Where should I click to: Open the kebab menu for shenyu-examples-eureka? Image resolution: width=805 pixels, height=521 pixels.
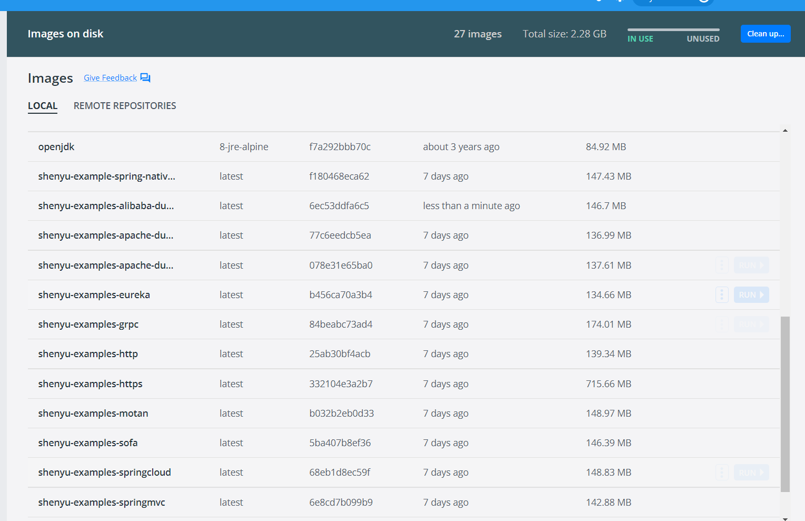coord(722,295)
